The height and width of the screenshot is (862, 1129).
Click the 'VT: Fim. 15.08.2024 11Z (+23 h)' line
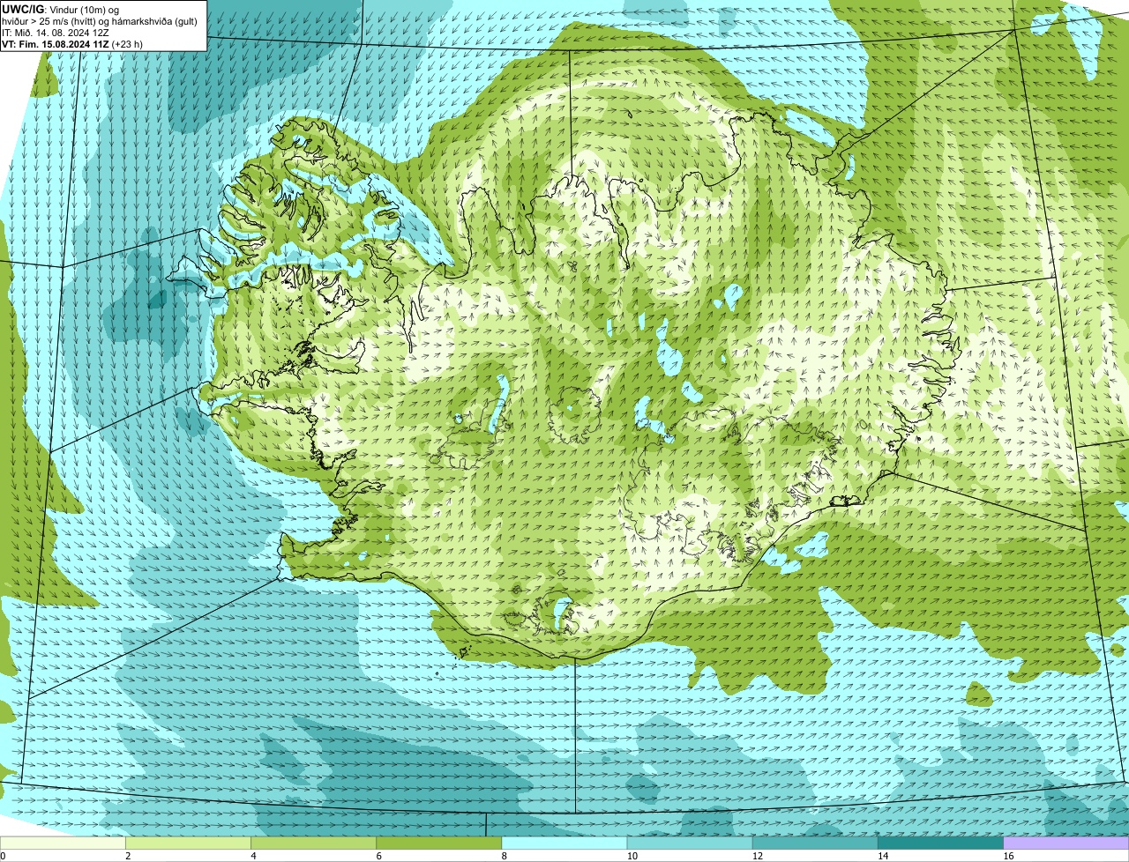[72, 43]
